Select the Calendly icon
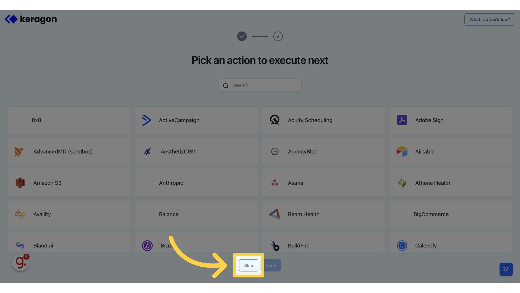 tap(402, 246)
